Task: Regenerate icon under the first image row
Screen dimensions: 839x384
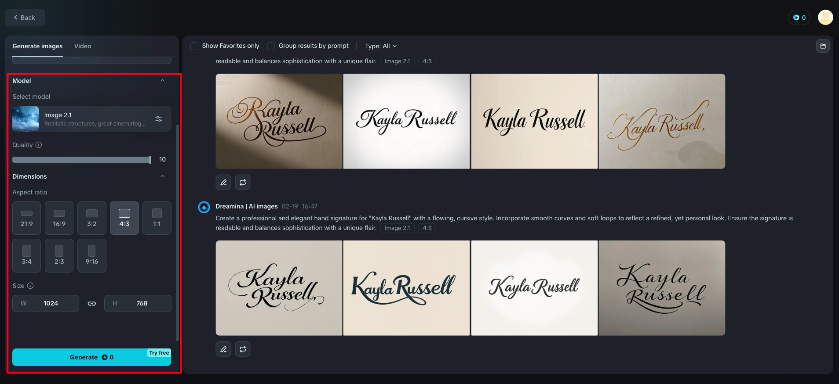Action: tap(243, 182)
